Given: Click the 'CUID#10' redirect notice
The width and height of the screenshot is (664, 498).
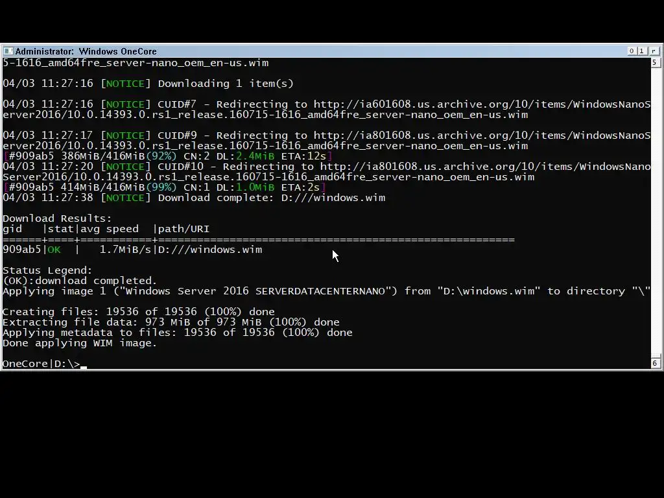Looking at the screenshot, I should click(327, 171).
